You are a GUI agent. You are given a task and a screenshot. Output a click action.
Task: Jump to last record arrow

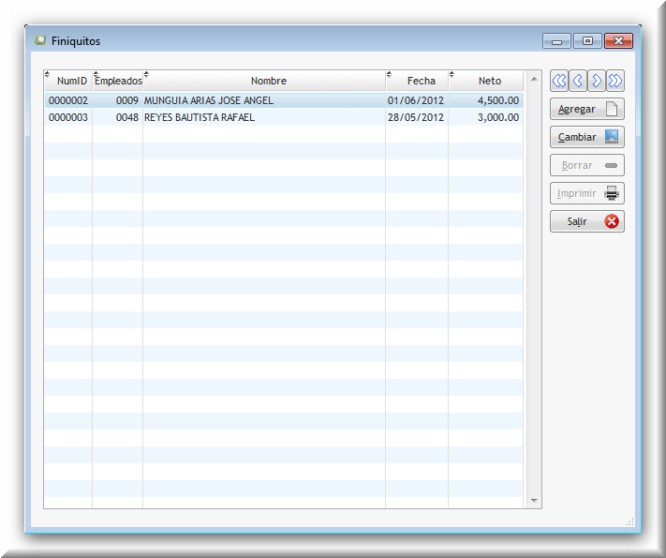coord(615,81)
